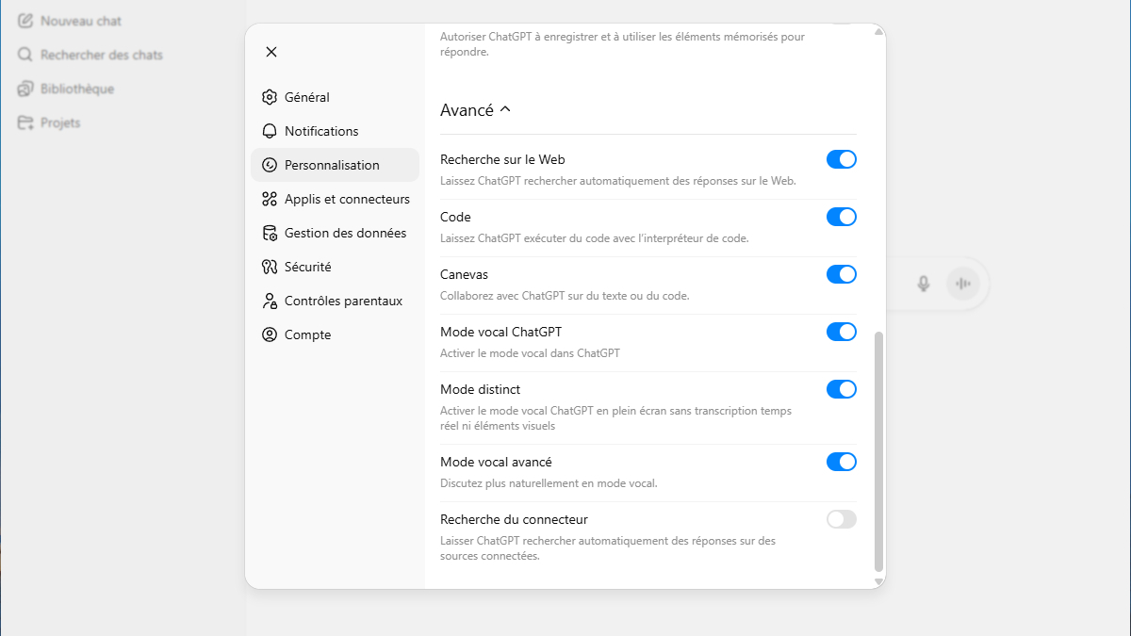The height and width of the screenshot is (636, 1131).
Task: Toggle off the Canevas switch
Action: click(841, 274)
